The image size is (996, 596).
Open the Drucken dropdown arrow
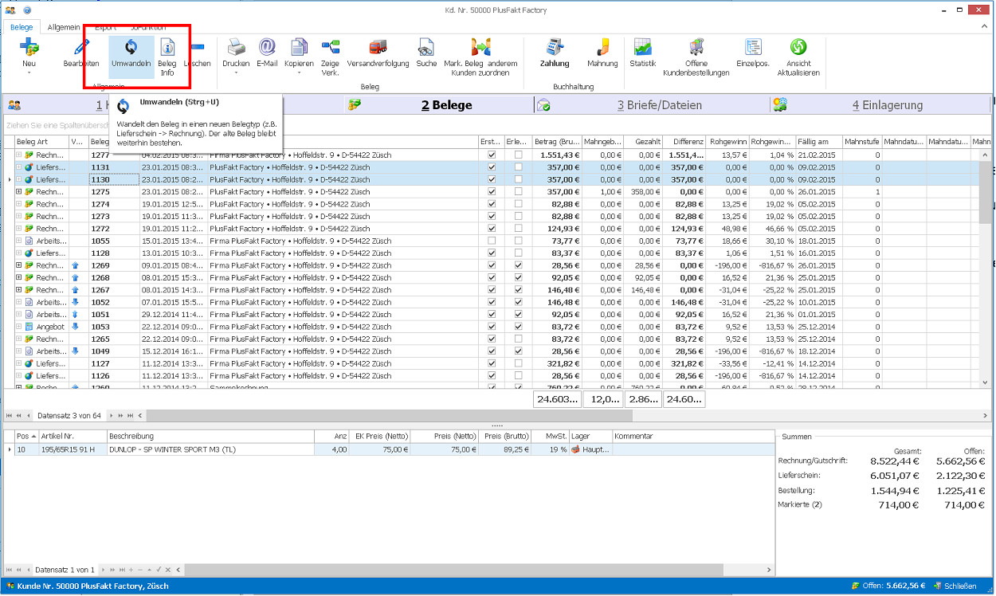(x=236, y=73)
